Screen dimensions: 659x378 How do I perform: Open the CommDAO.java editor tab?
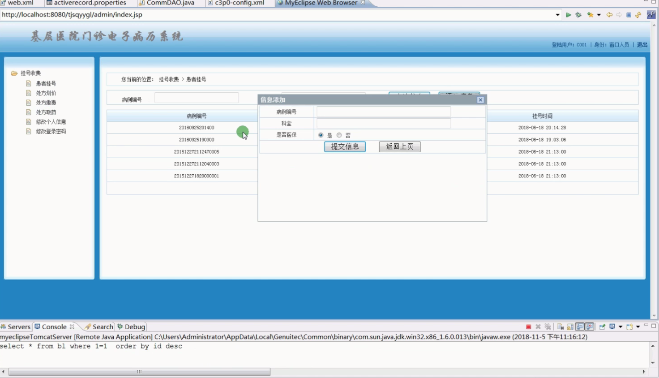(167, 3)
